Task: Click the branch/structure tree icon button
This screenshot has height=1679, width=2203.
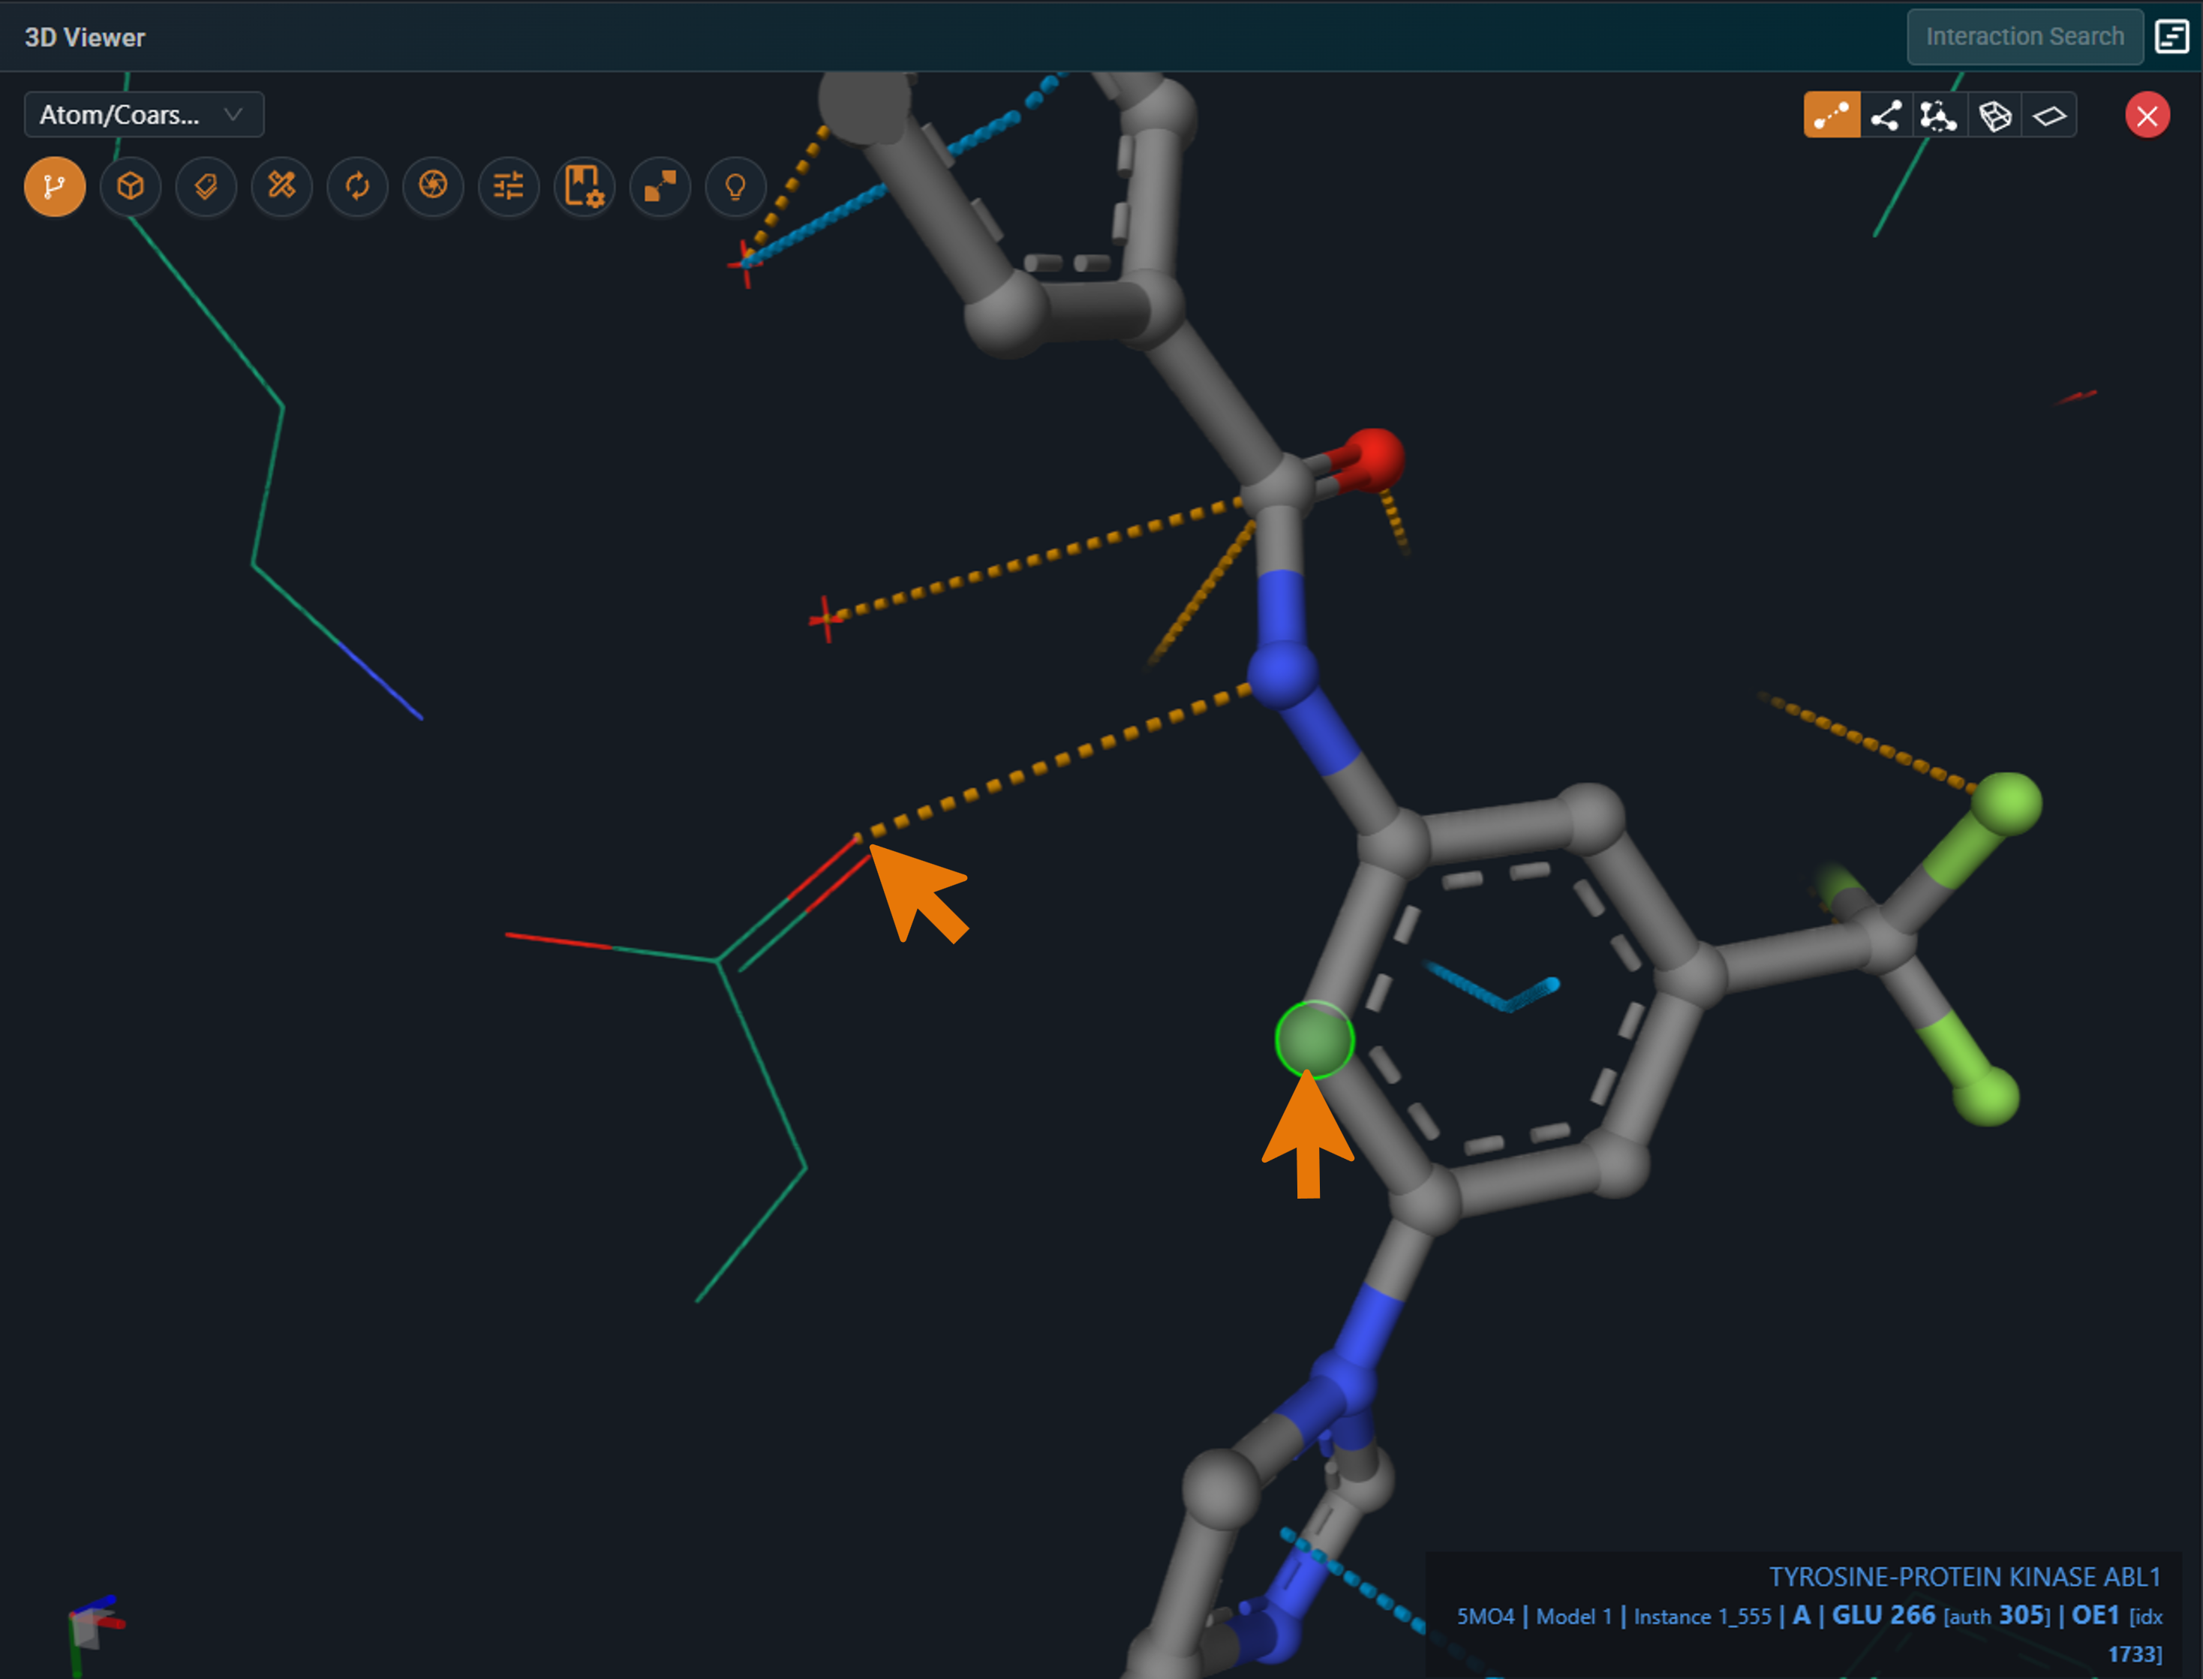Action: pos(55,187)
